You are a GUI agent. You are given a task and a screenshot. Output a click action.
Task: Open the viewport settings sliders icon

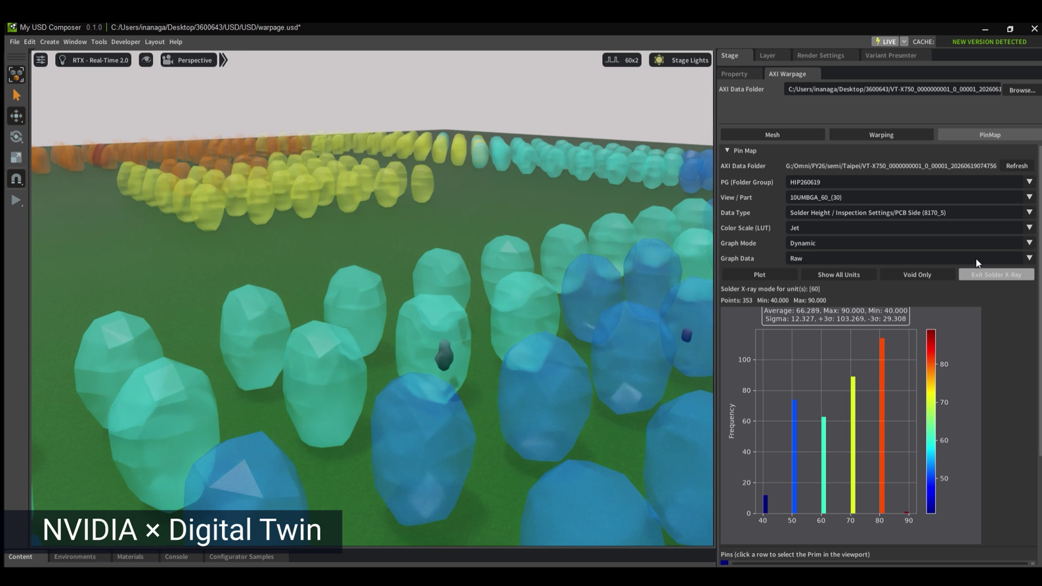pos(41,60)
